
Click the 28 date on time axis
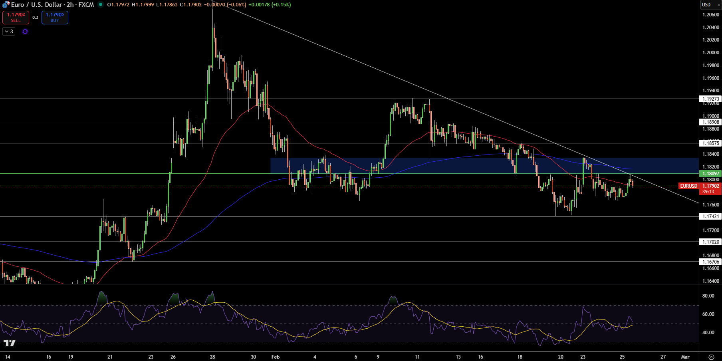(x=212, y=357)
